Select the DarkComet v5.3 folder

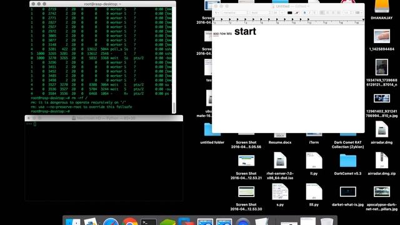click(x=348, y=161)
